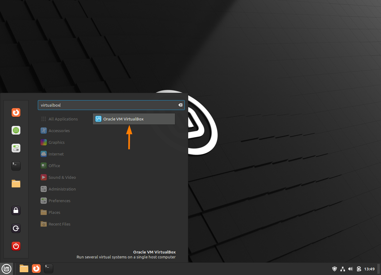The width and height of the screenshot is (381, 275).
Task: Open Terminal from the menu favorites sidebar
Action: (x=16, y=166)
